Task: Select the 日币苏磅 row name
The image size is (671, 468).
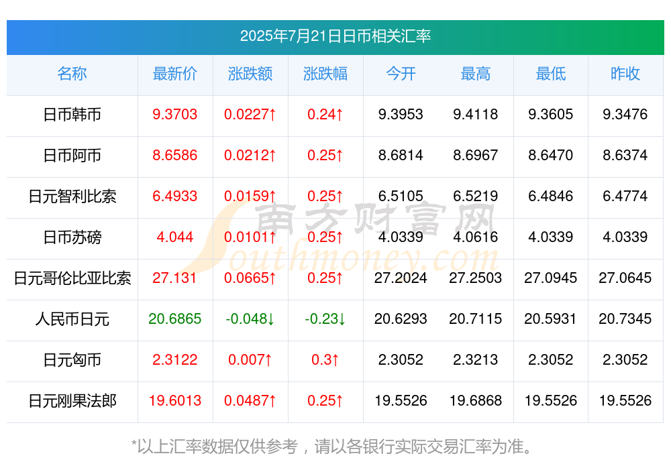Action: (72, 237)
